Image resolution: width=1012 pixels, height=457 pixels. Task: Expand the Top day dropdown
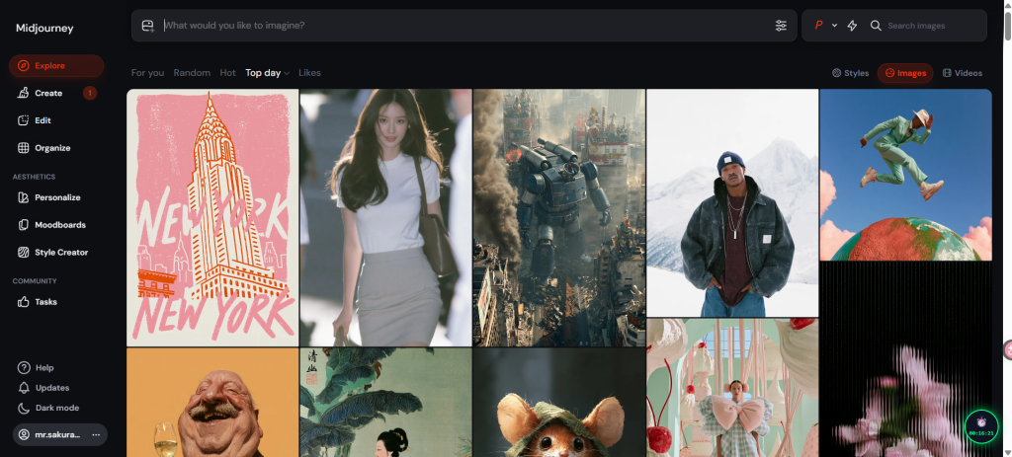pyautogui.click(x=267, y=73)
